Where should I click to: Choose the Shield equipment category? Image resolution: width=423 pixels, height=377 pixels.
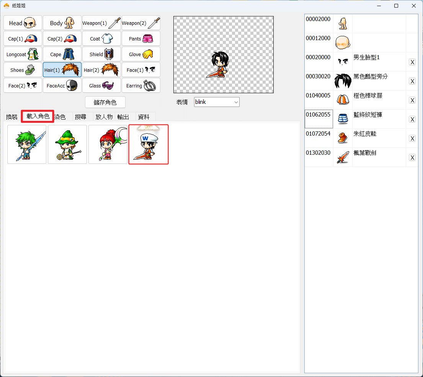pos(101,54)
